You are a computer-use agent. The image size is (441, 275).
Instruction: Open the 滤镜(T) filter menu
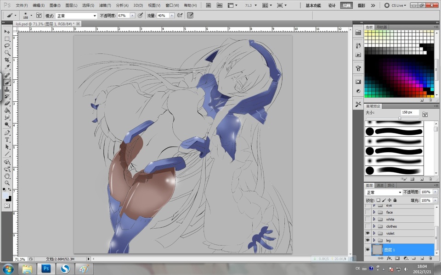click(x=106, y=5)
